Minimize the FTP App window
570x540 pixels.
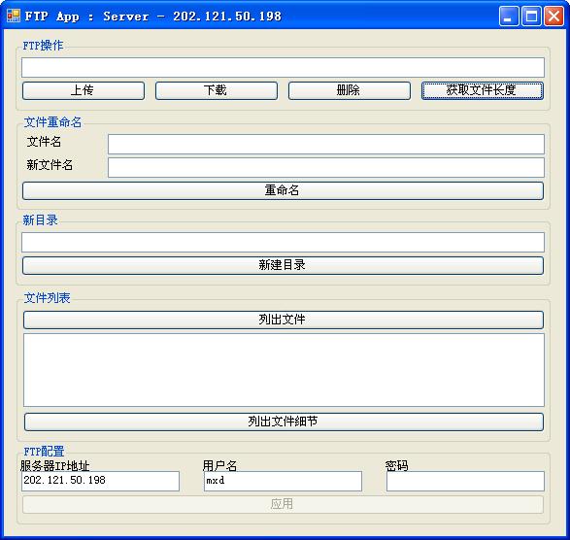click(509, 16)
